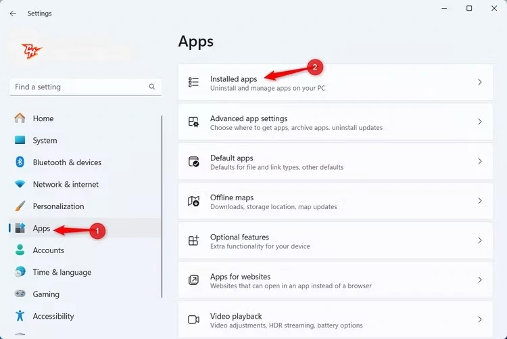Open Gaming settings label

(x=46, y=294)
